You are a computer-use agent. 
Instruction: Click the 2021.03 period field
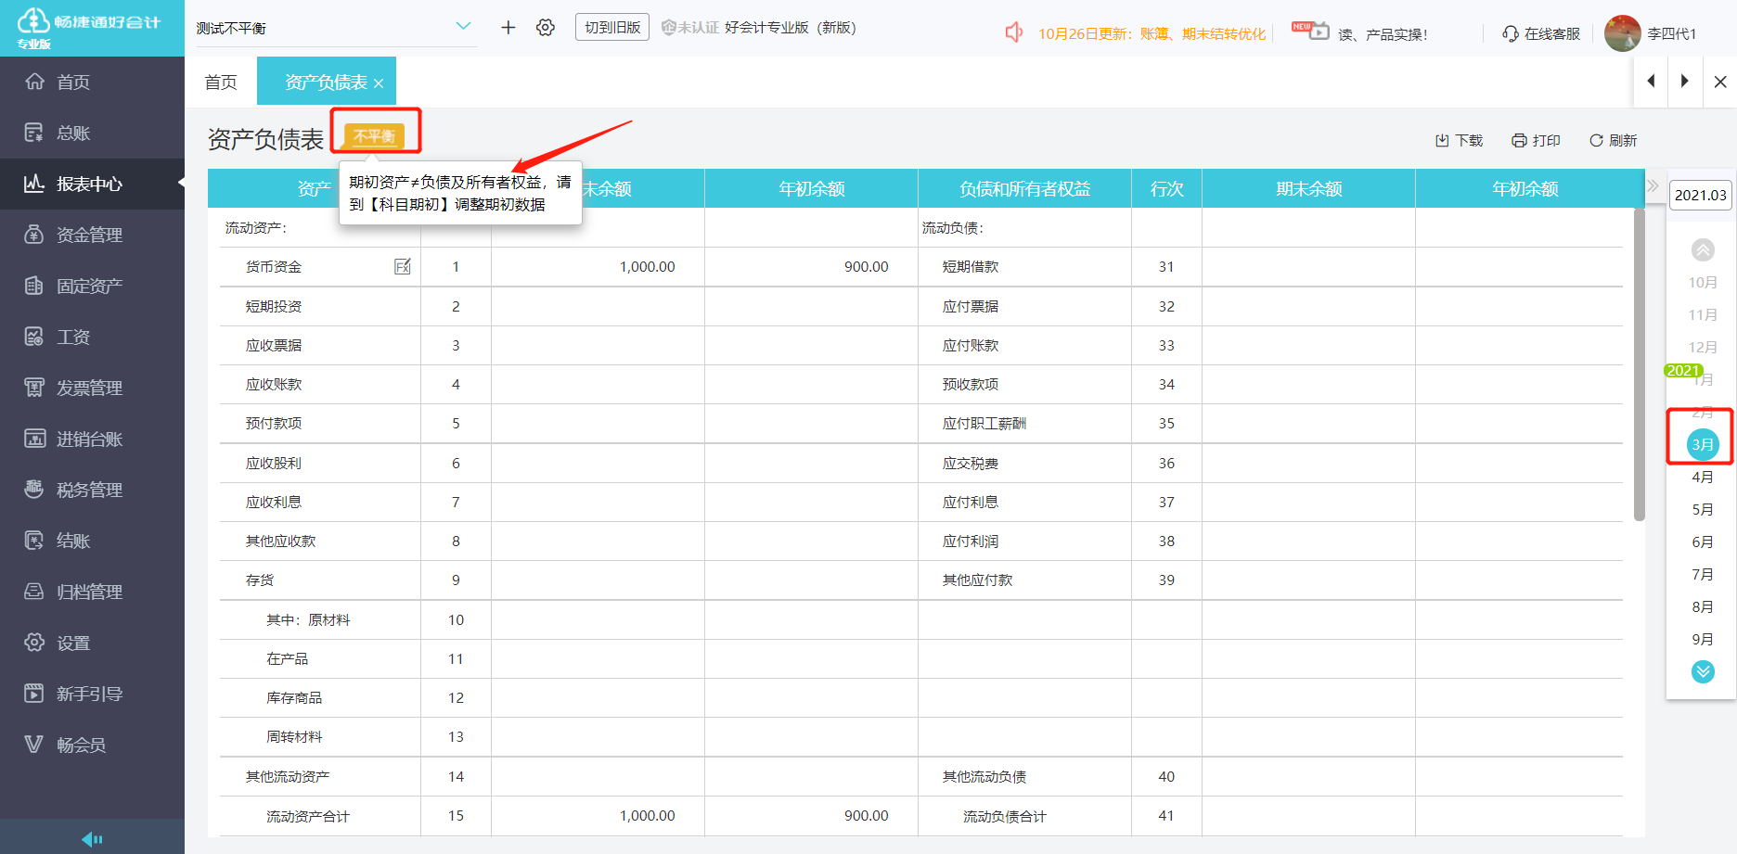click(1700, 196)
